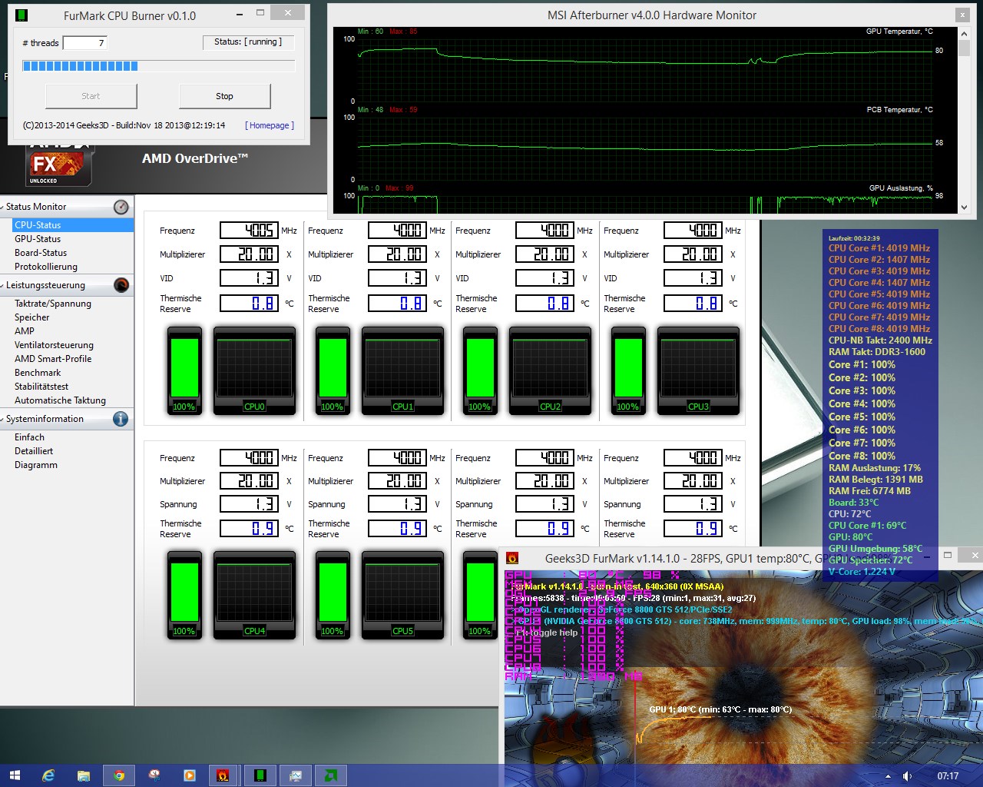Click the 'CPU-NB Takt: 2400 MHz' overlay line
This screenshot has height=787, width=983.
(880, 340)
